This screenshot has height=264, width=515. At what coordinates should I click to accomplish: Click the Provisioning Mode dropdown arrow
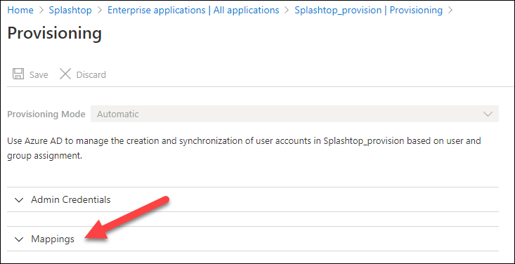pyautogui.click(x=488, y=114)
